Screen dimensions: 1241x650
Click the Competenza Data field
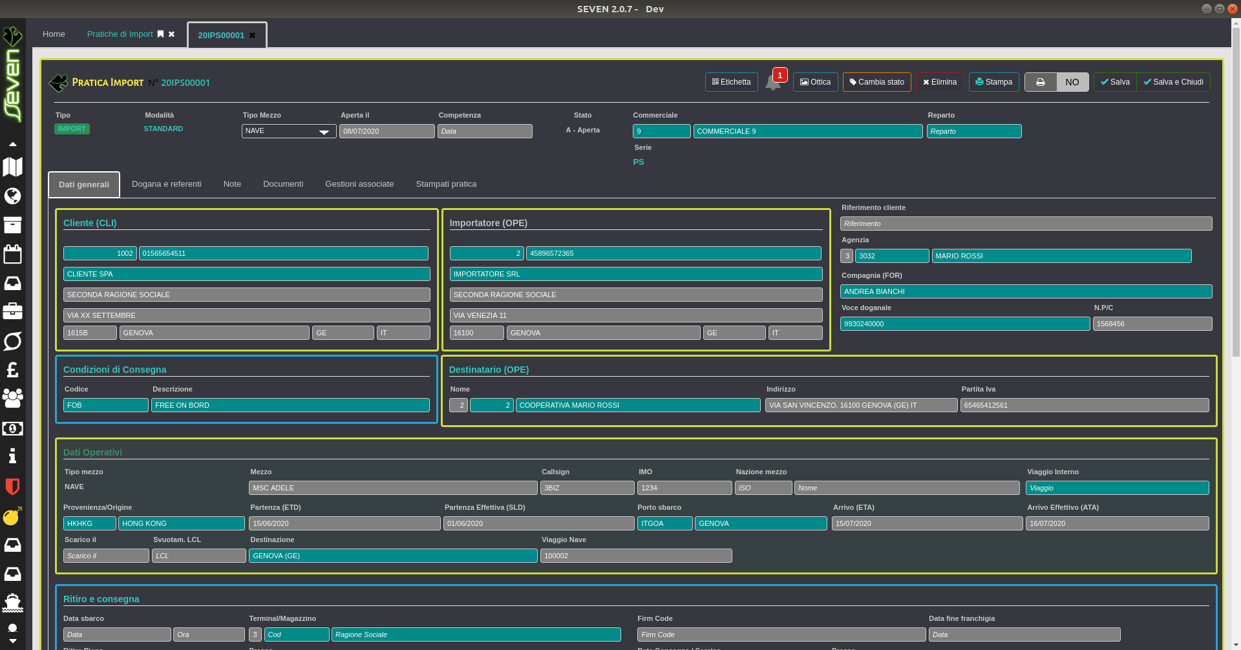[x=485, y=131]
